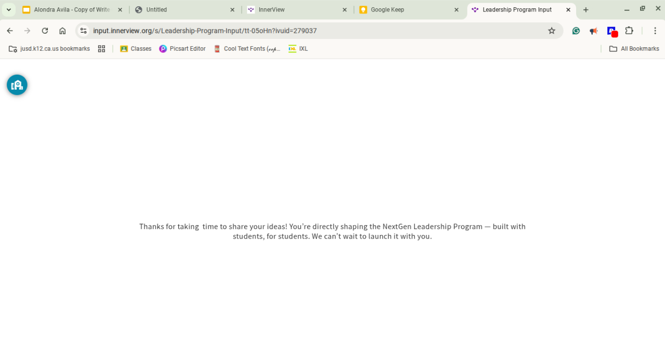Open the Picsart Editor bookmark
The width and height of the screenshot is (665, 349).
[182, 49]
